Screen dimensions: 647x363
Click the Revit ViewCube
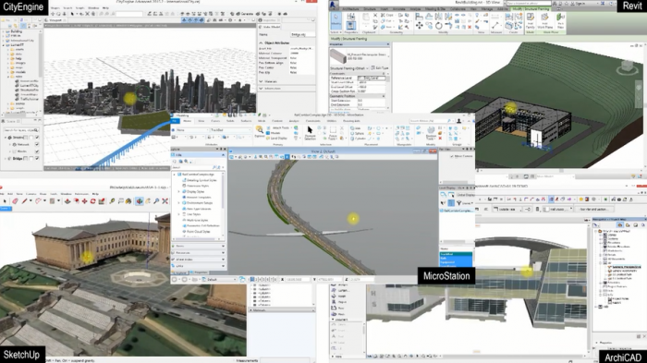click(627, 67)
